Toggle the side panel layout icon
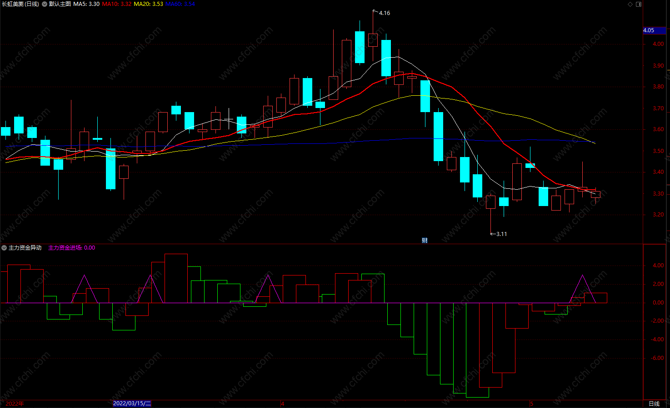 (639, 4)
